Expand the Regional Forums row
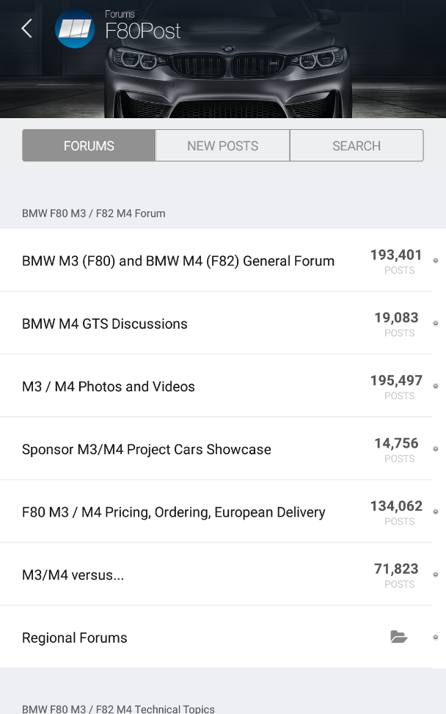The image size is (446, 714). [x=75, y=638]
